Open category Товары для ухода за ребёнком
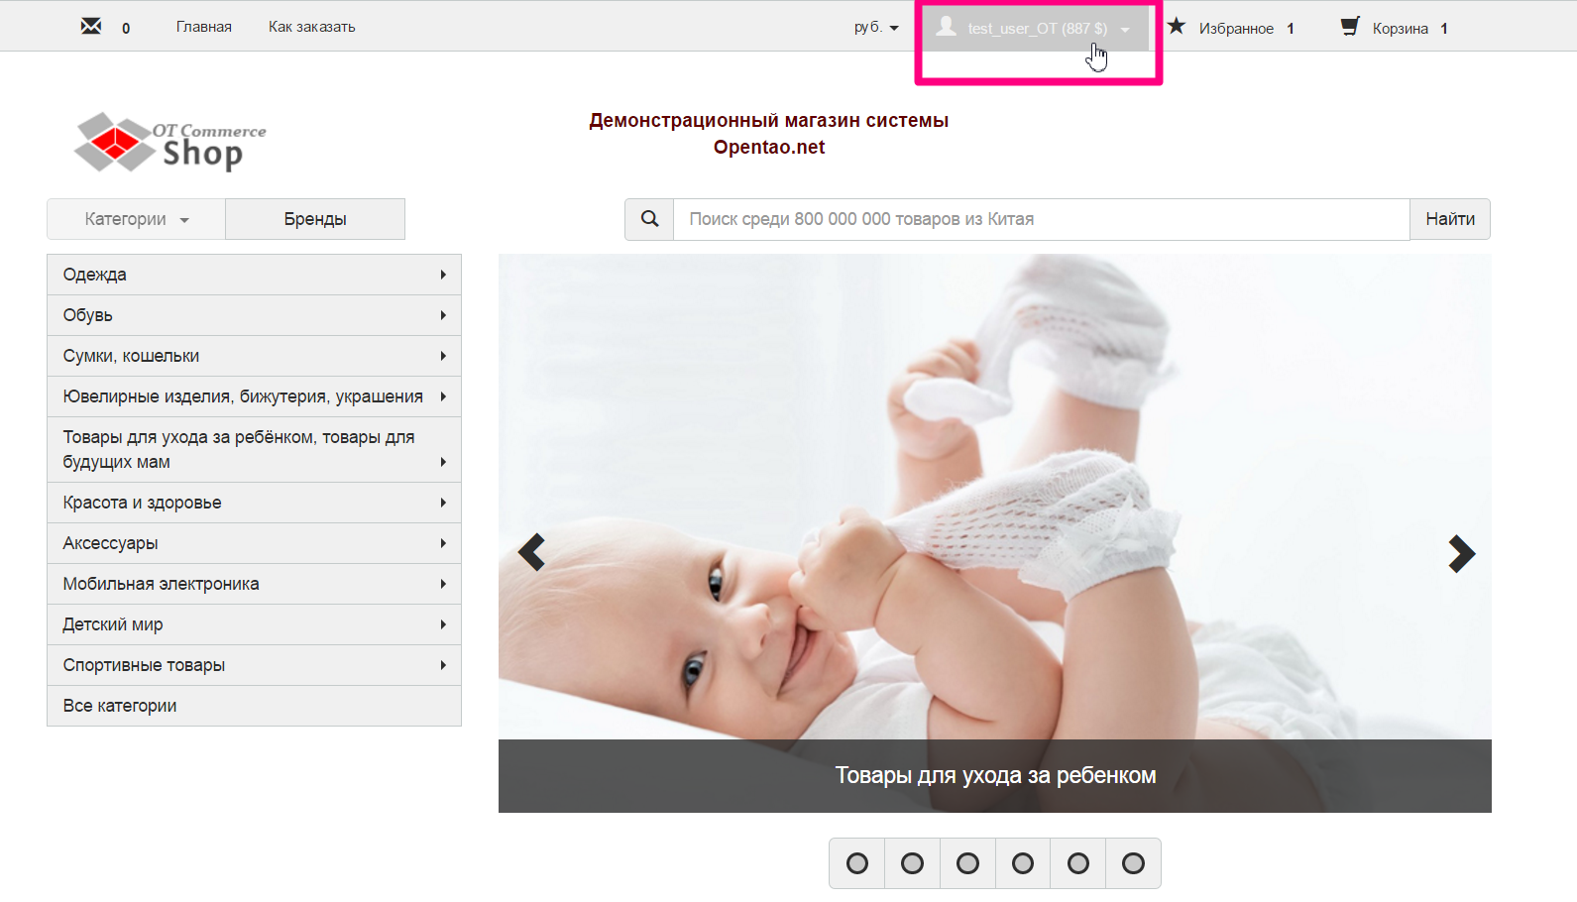This screenshot has width=1577, height=902. tap(254, 450)
